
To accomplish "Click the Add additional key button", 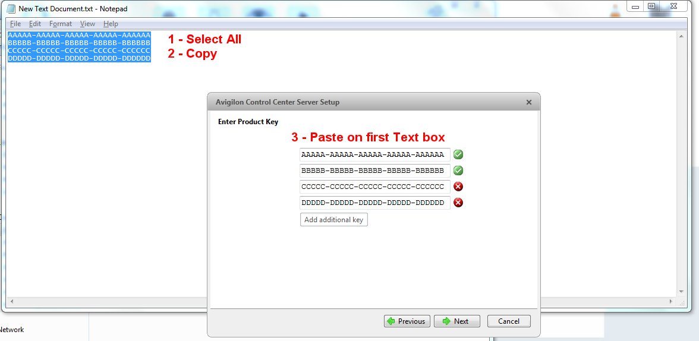I will [333, 220].
